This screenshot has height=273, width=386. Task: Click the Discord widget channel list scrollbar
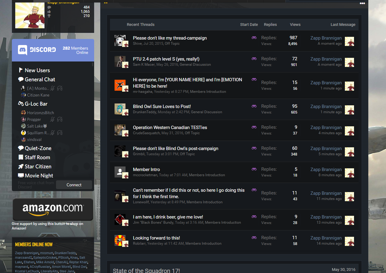pos(93,65)
